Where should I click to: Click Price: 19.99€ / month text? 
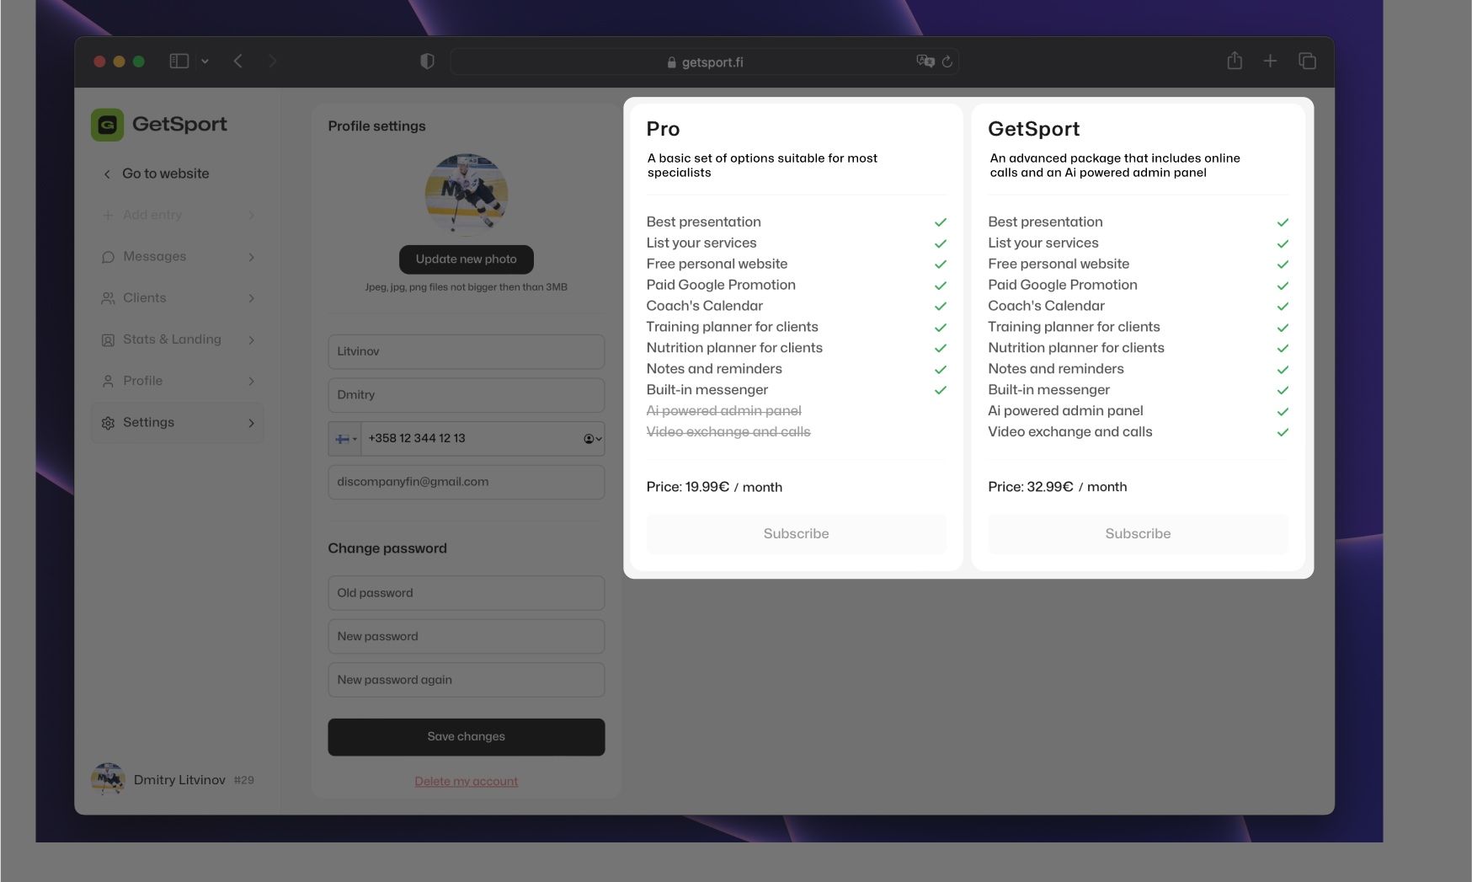[714, 487]
